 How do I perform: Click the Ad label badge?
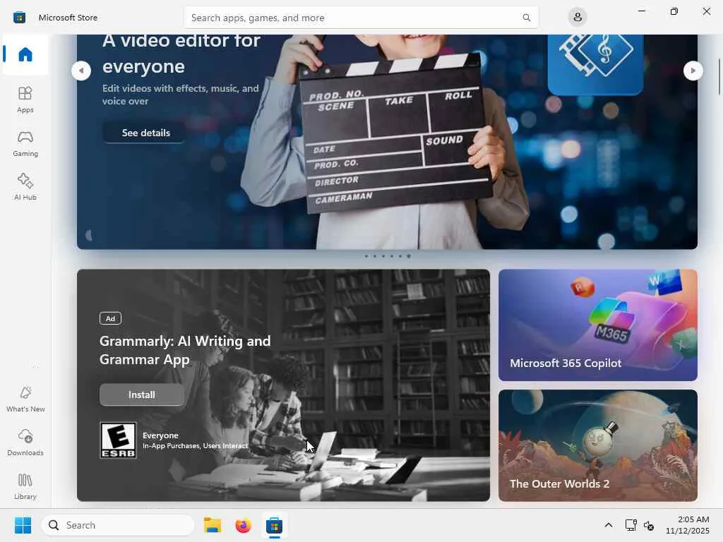(x=110, y=318)
